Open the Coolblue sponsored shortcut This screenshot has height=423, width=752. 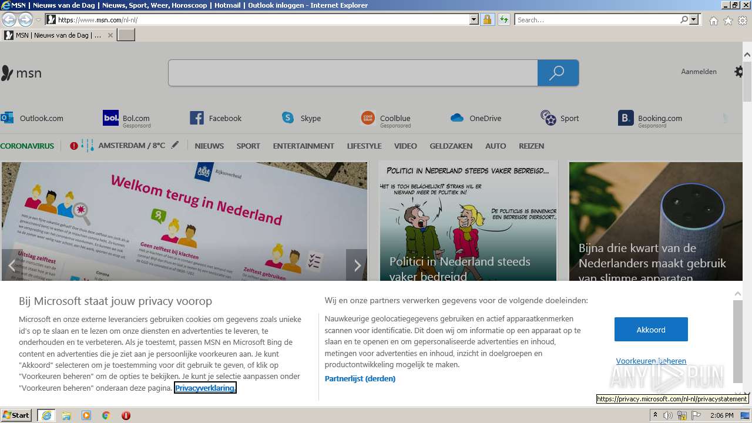[386, 119]
